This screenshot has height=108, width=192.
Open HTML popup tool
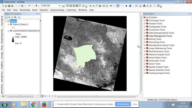coord(136,6)
